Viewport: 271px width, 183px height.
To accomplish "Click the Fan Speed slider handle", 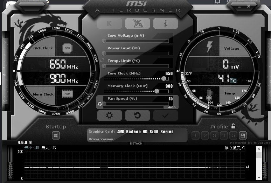I will (x=104, y=104).
